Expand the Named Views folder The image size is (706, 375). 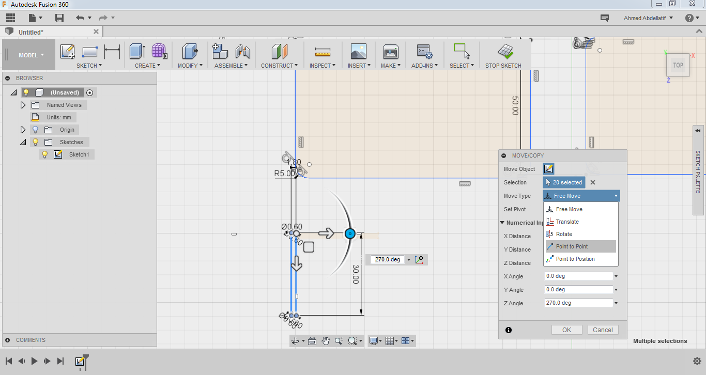pos(23,105)
